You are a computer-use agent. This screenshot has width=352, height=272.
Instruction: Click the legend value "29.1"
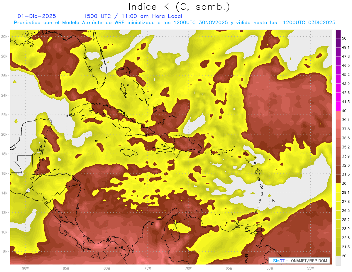pyautogui.click(x=346, y=192)
